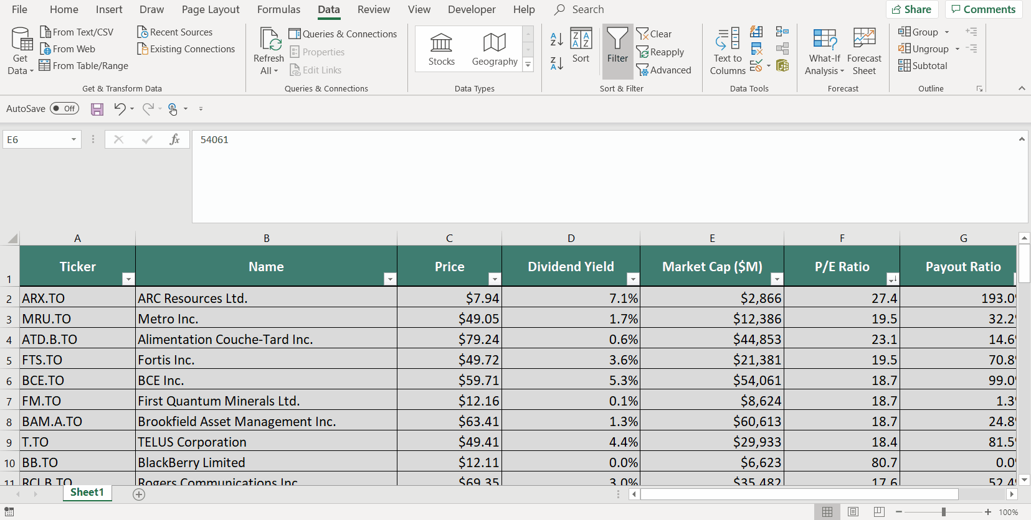Viewport: 1031px width, 520px height.
Task: Open the Formulas ribbon tab
Action: click(278, 9)
